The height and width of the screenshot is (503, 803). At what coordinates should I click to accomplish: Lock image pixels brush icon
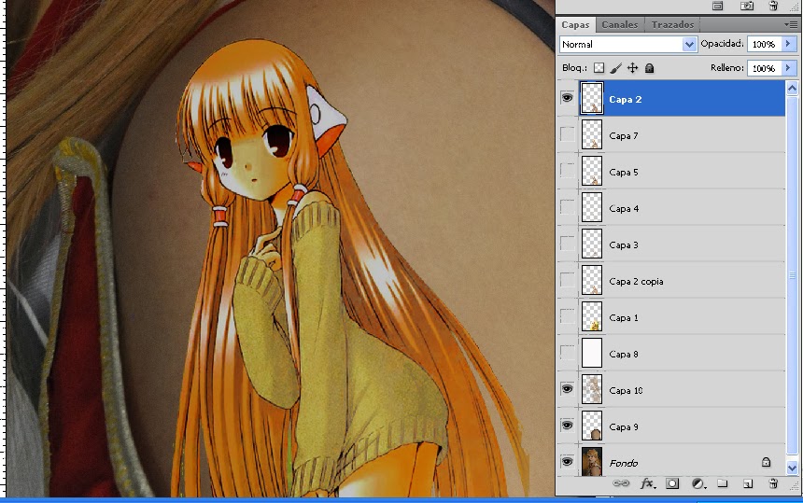[x=616, y=67]
